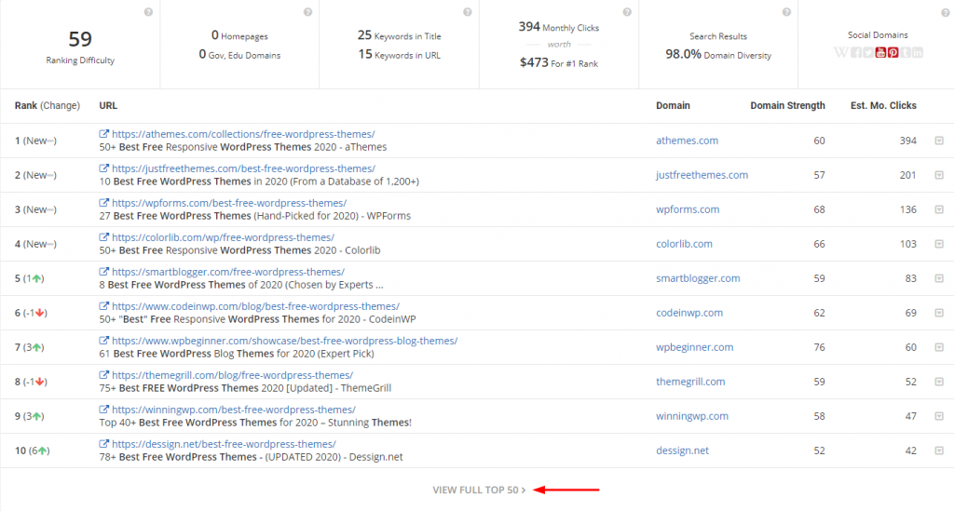Click the Facebook social domain icon

(x=856, y=52)
